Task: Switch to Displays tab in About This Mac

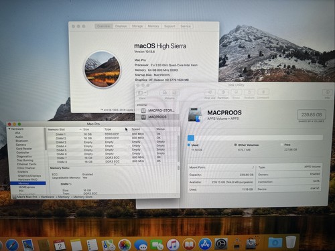Action: 121,26
